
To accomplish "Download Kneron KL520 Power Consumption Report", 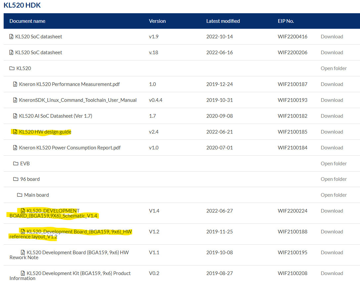I will [x=332, y=147].
